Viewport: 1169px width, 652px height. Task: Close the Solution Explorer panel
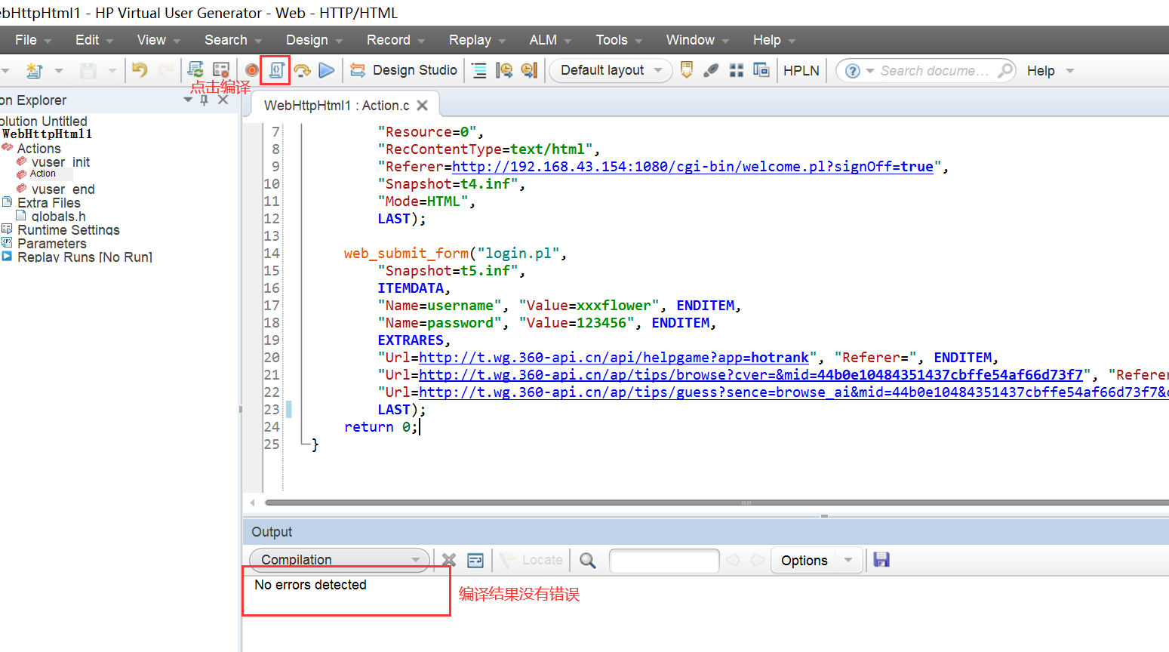pos(223,100)
